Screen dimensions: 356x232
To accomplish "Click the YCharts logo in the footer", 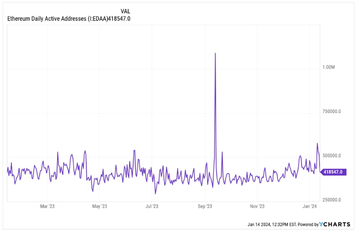I will tap(335, 224).
